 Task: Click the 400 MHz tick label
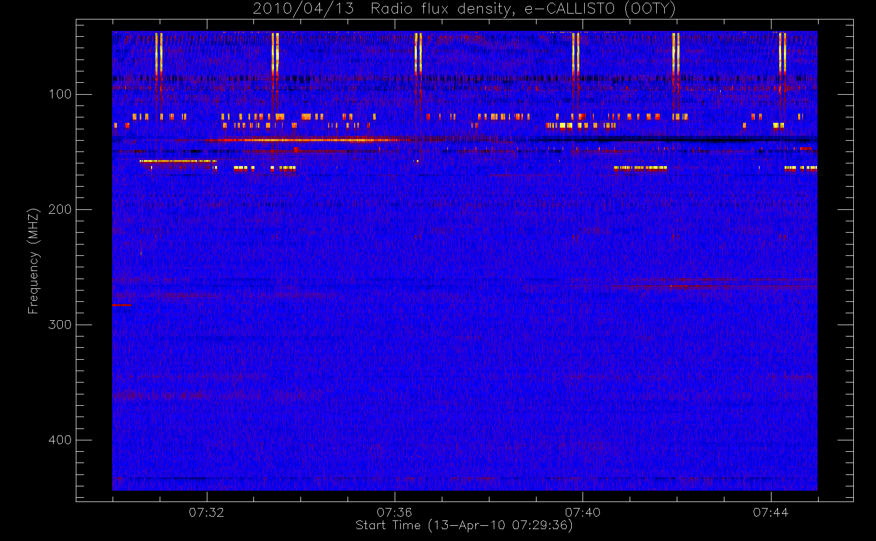click(60, 440)
